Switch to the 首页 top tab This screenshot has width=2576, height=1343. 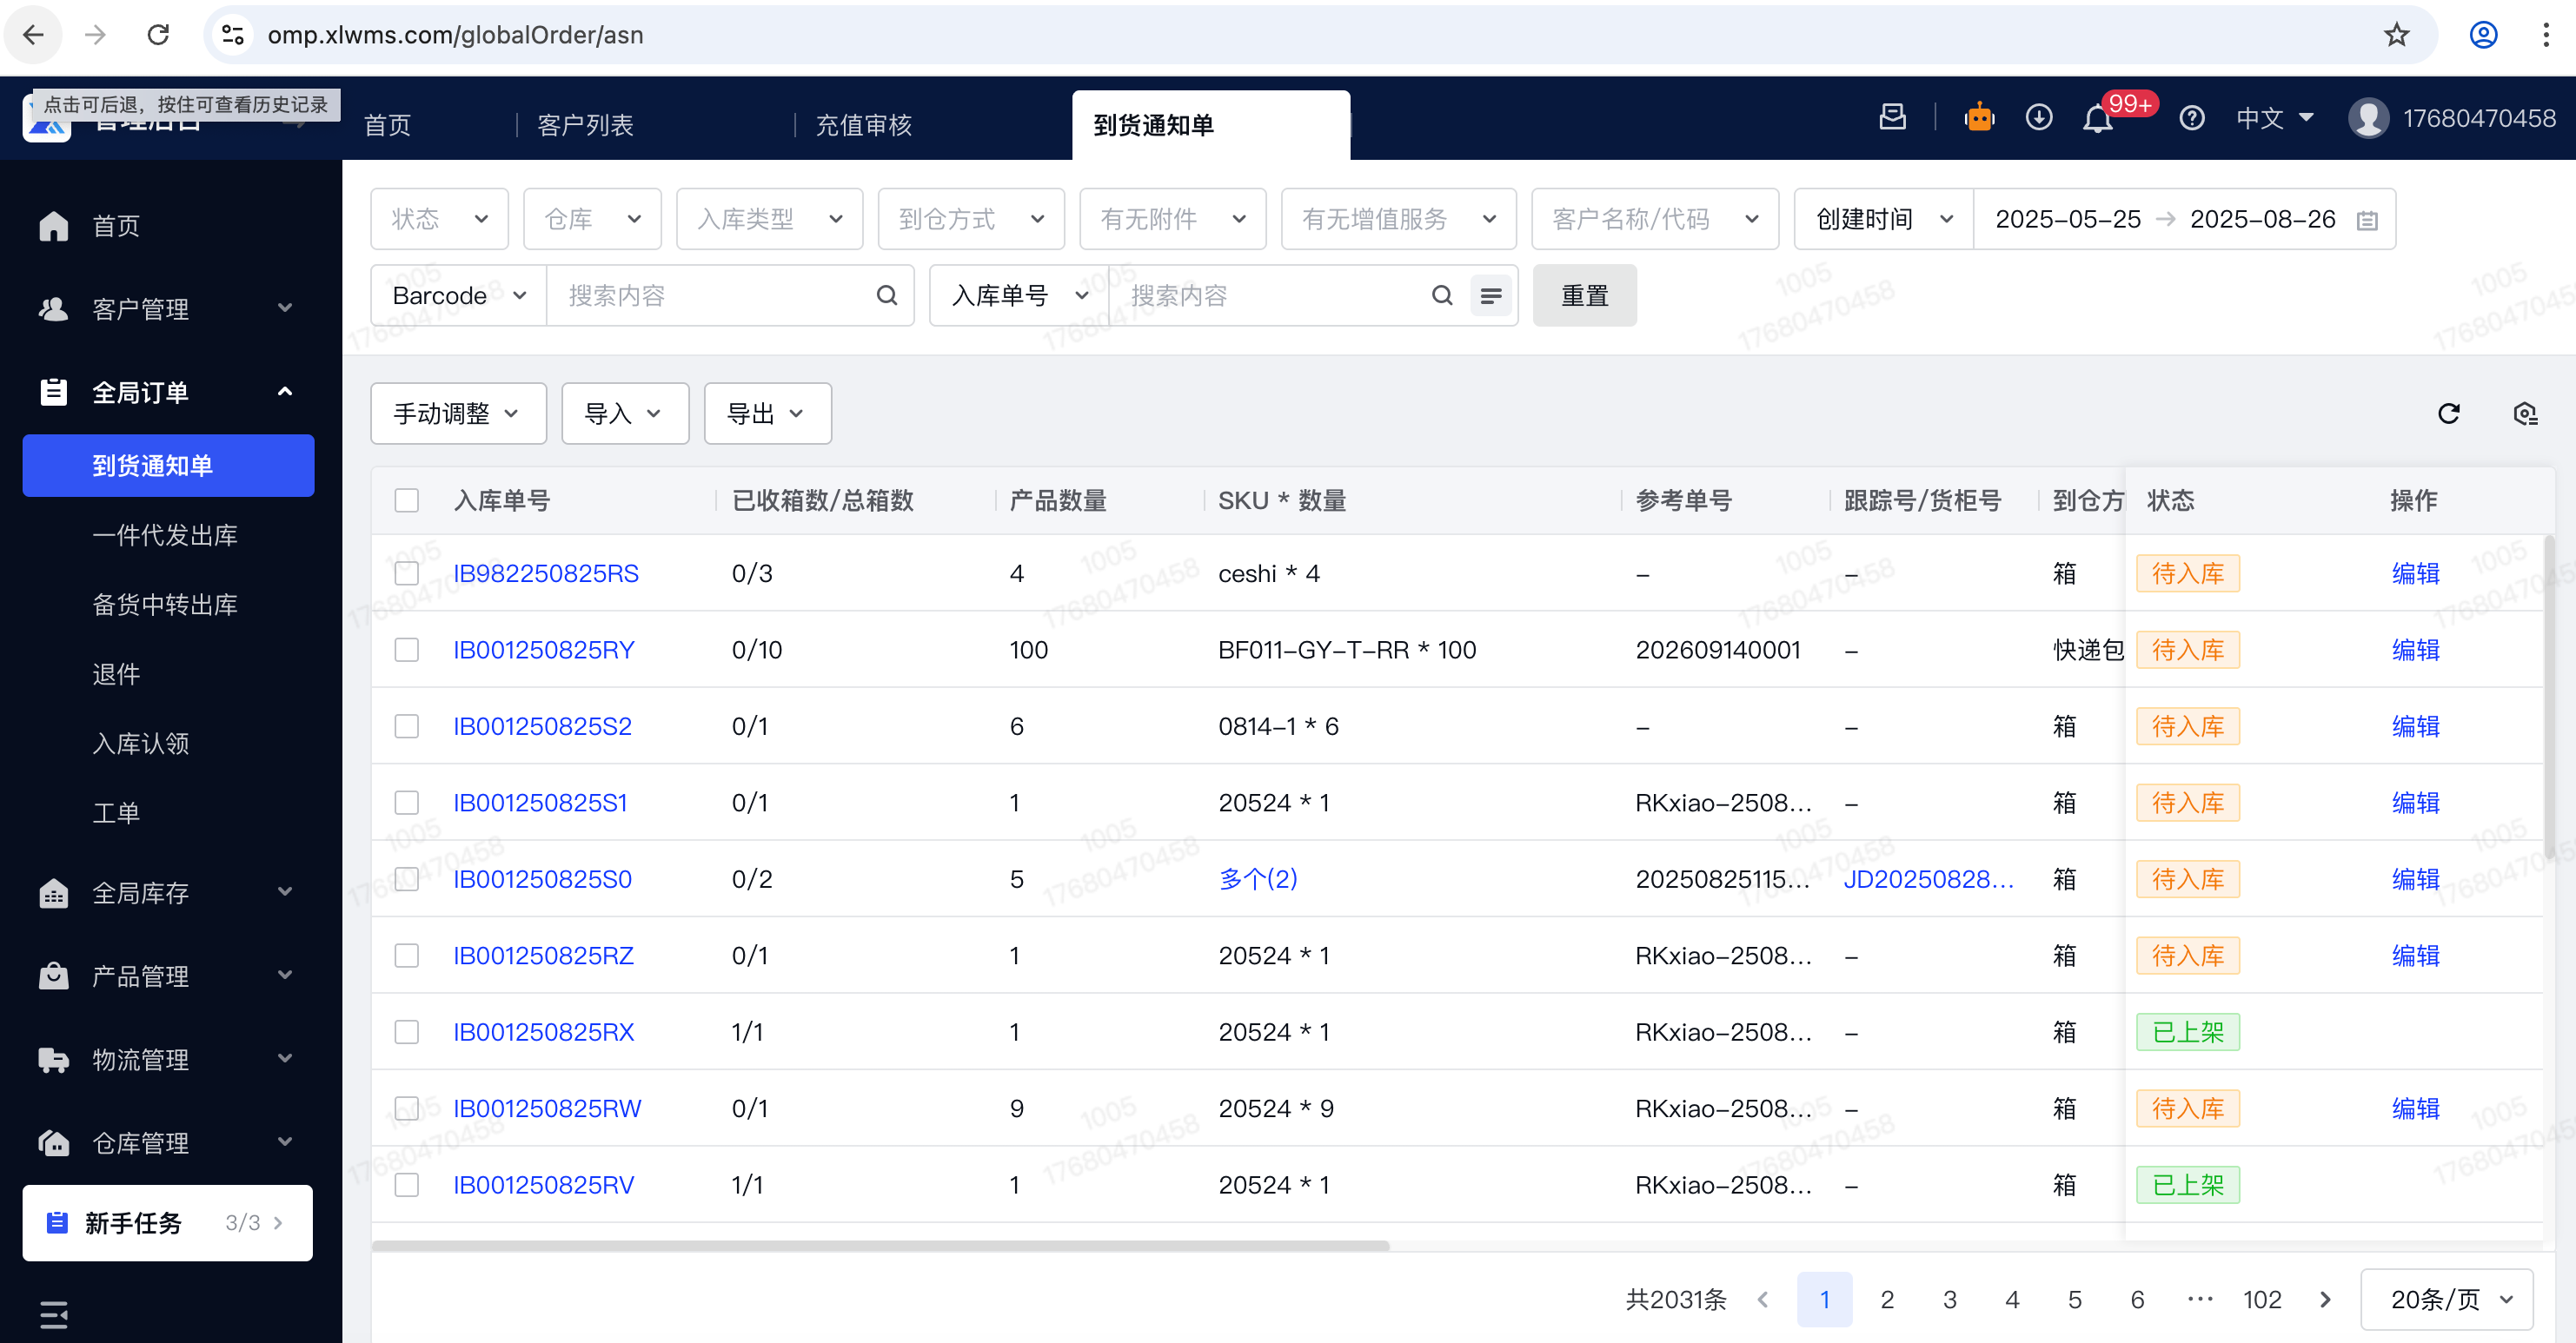387,125
